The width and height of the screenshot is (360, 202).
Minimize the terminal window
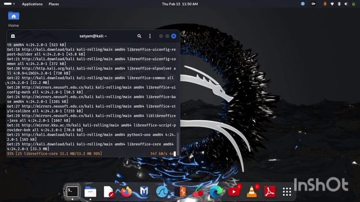point(161,36)
